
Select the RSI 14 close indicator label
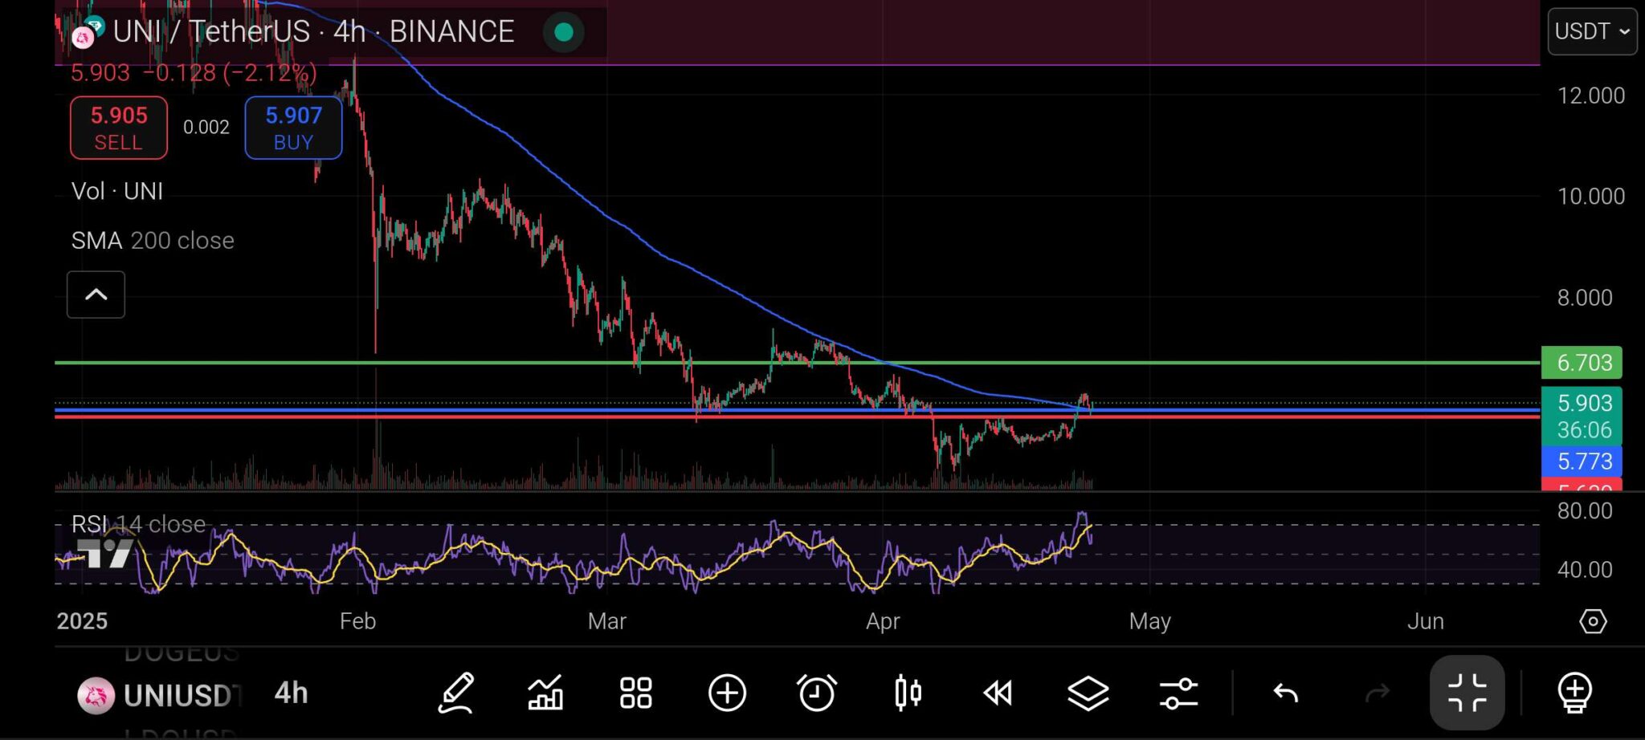pos(138,524)
